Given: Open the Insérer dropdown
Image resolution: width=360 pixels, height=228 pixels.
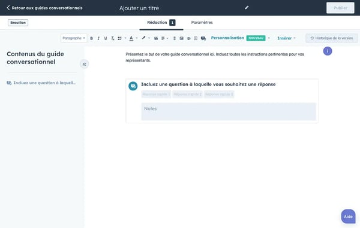Looking at the screenshot, I should [286, 38].
